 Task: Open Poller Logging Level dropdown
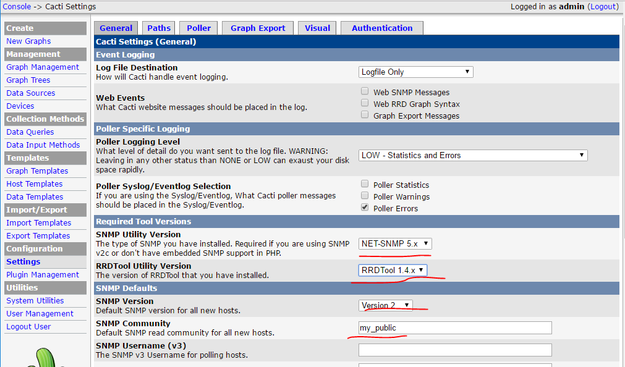pos(473,156)
